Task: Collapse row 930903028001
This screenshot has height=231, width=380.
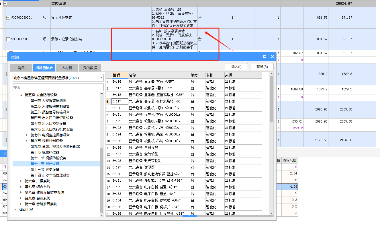Action: tap(8, 39)
